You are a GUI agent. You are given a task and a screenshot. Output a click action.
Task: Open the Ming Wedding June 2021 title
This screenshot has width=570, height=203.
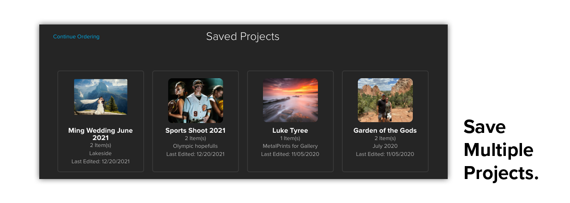tap(101, 134)
